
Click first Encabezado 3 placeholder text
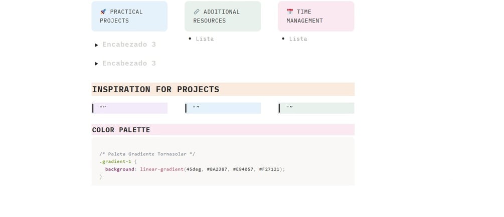(129, 45)
